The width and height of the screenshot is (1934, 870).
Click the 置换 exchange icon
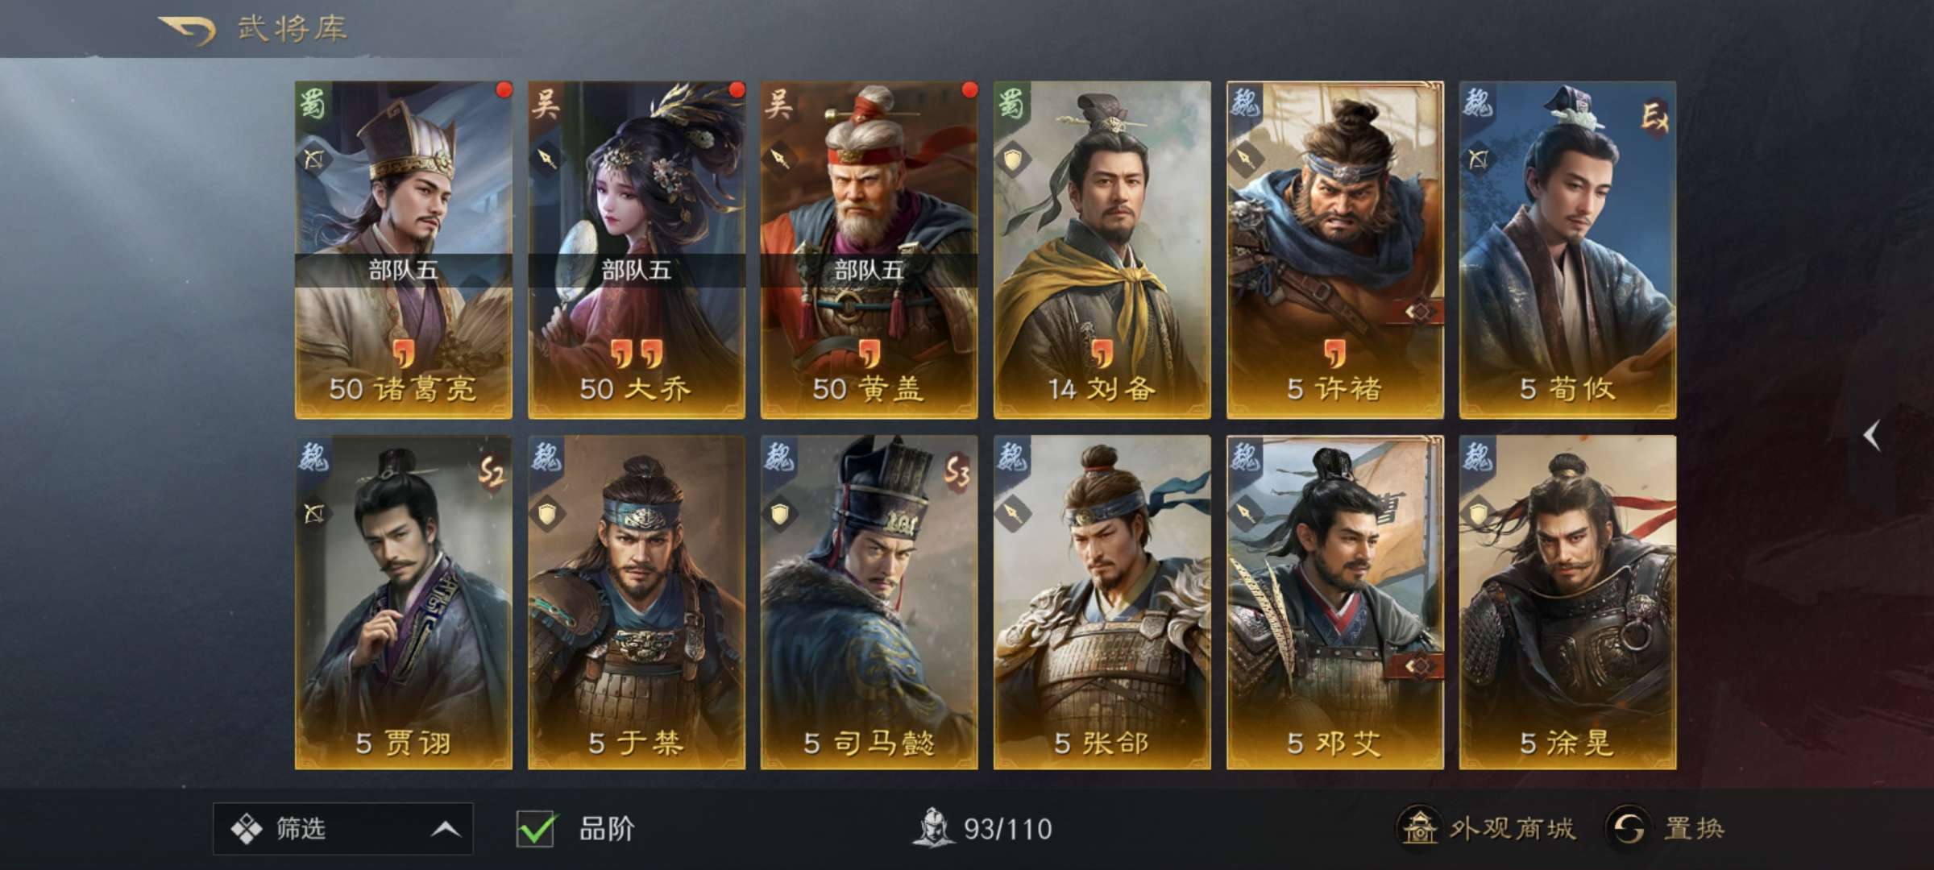tap(1628, 827)
